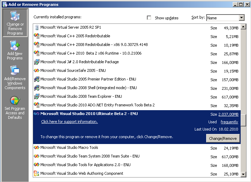This screenshot has width=251, height=182.
Task: Click the 2.037,00MB size link
Action: [229, 114]
